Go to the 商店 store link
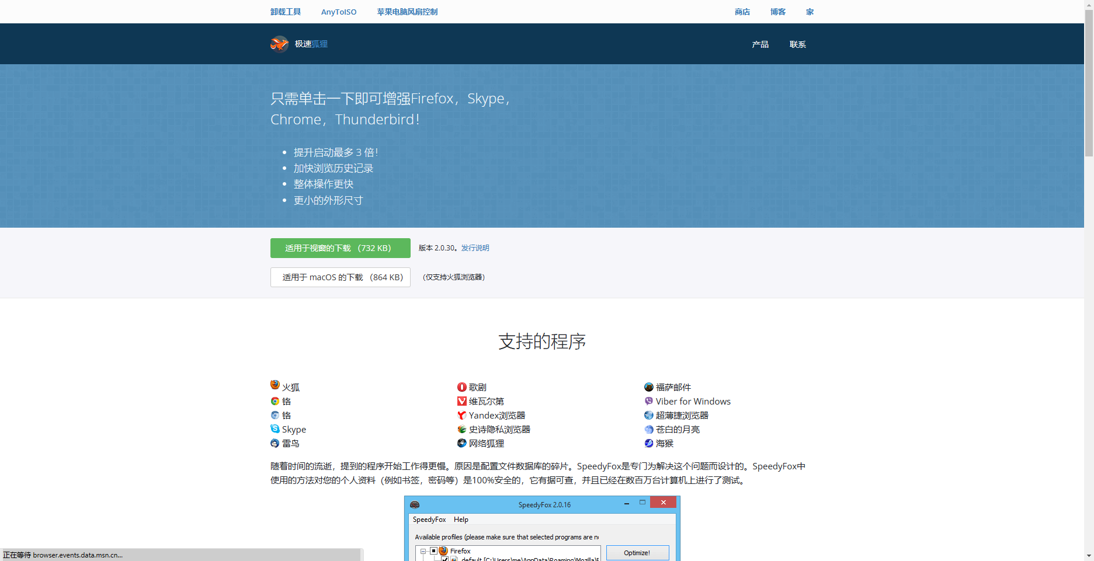This screenshot has height=561, width=1094. [x=742, y=12]
